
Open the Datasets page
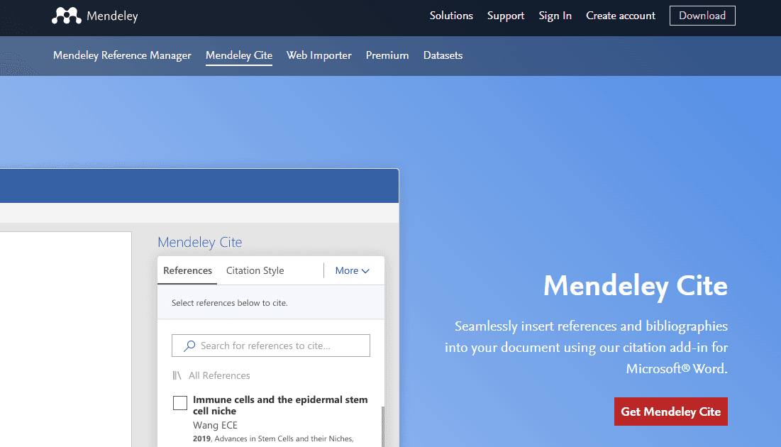click(x=443, y=55)
